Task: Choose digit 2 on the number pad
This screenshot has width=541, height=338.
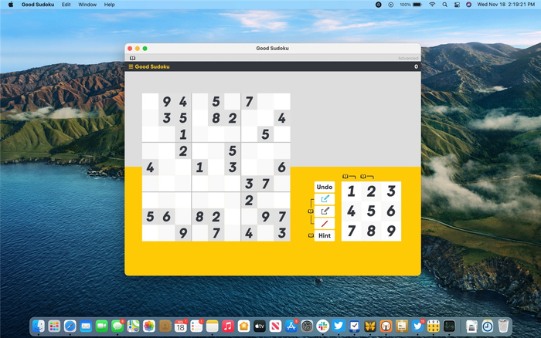Action: click(x=371, y=191)
